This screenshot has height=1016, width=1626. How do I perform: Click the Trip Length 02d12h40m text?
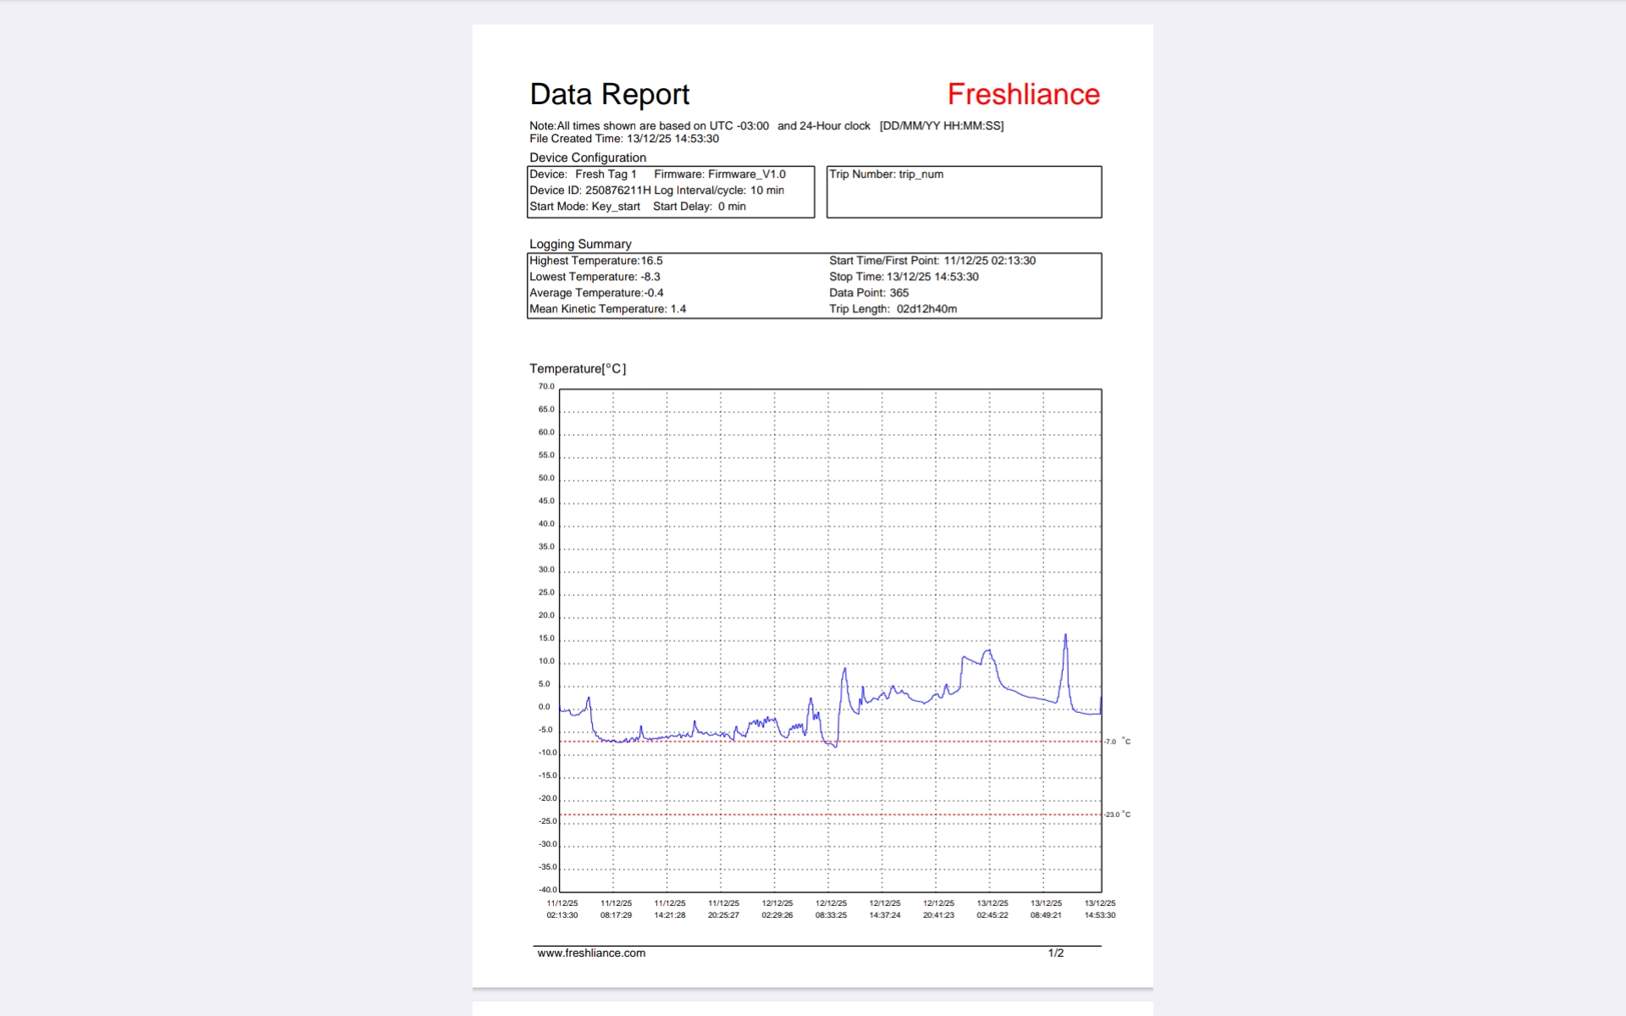893,309
